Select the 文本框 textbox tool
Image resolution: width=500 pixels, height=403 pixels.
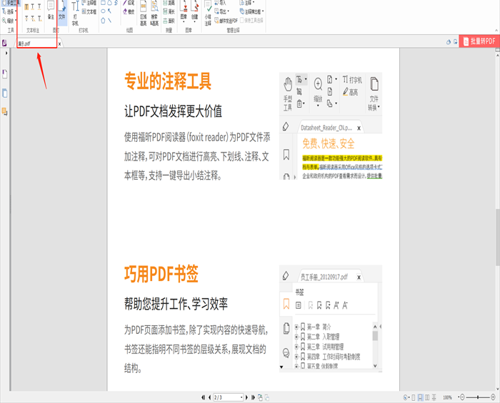tap(89, 11)
